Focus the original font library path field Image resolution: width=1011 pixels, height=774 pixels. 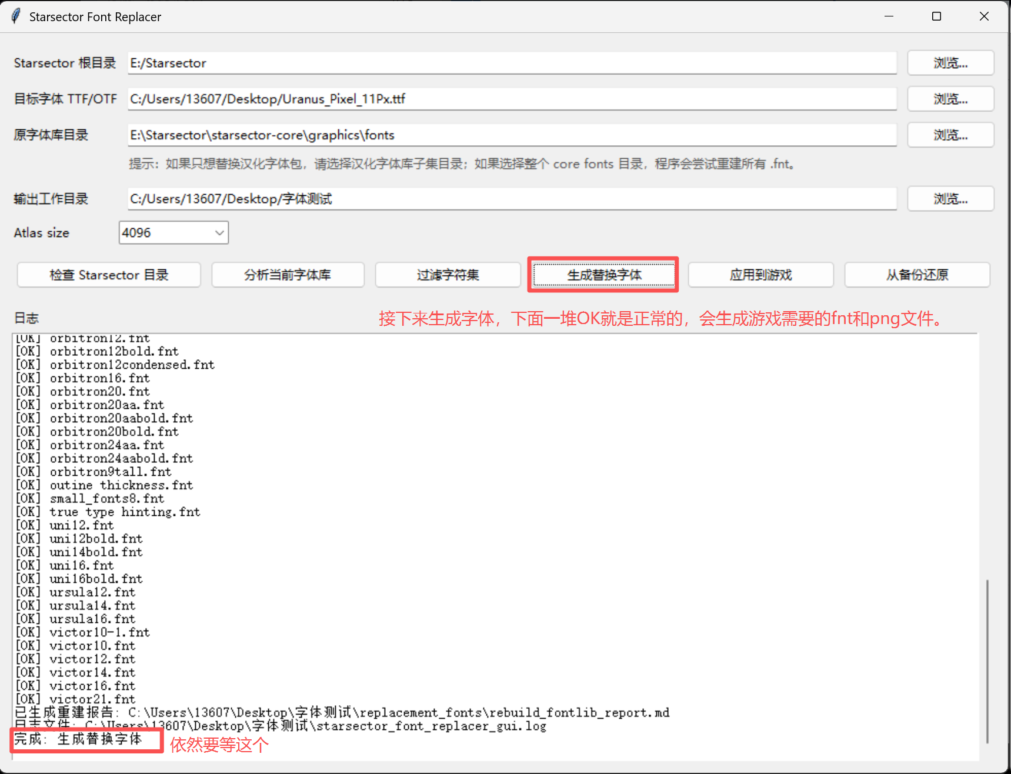512,135
